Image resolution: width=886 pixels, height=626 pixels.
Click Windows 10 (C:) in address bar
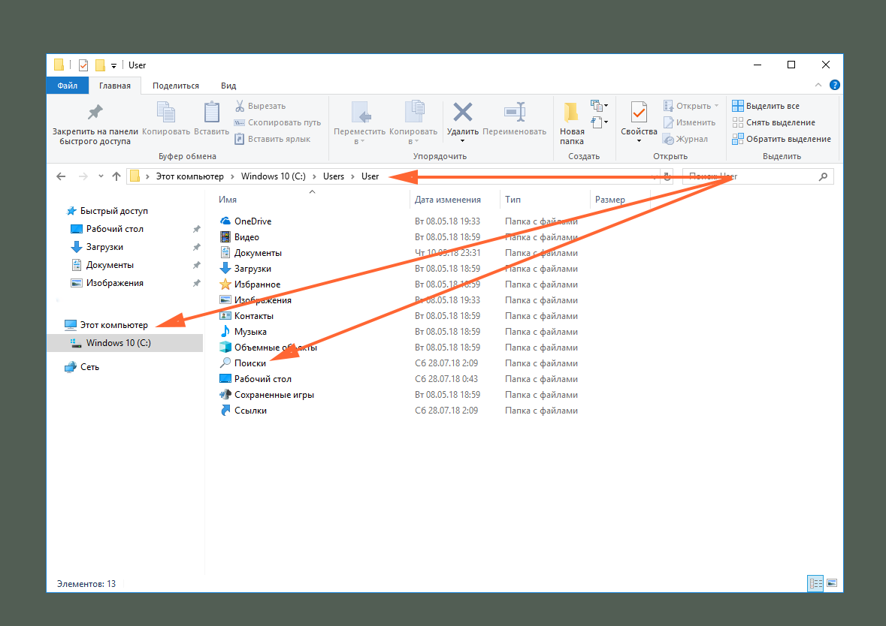tap(274, 176)
